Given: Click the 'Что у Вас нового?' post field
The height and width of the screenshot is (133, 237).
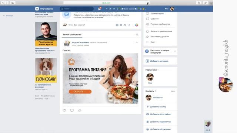Looking at the screenshot, I should pyautogui.click(x=77, y=25).
